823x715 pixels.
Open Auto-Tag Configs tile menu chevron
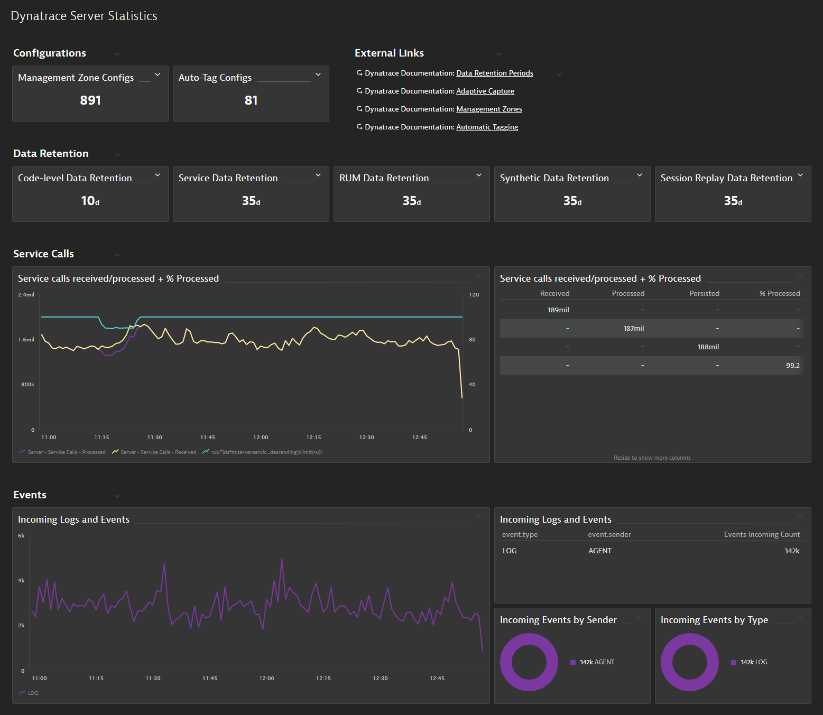(x=318, y=75)
